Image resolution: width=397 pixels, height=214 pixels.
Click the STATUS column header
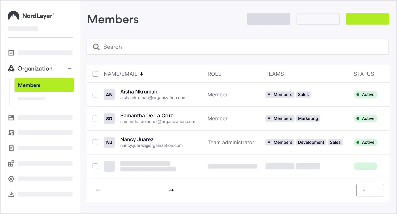click(x=364, y=74)
